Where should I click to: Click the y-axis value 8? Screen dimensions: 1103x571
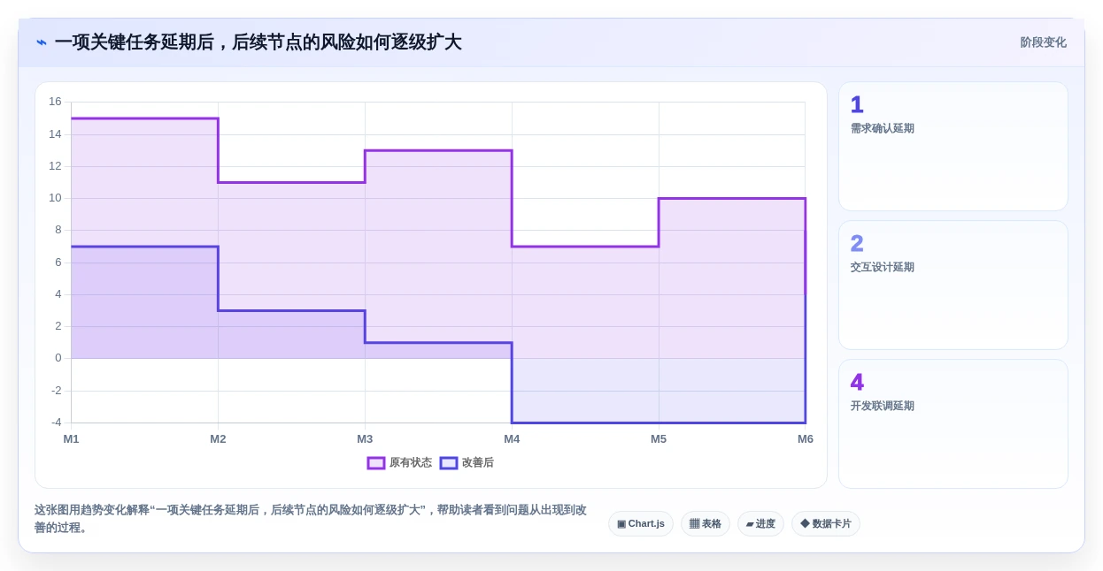58,230
